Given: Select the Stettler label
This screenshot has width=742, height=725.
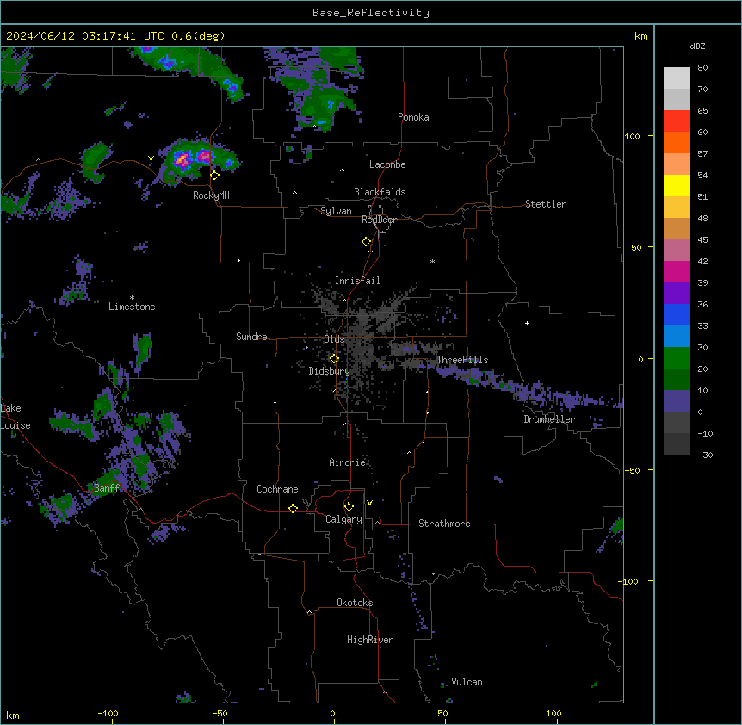Looking at the screenshot, I should click(x=546, y=204).
